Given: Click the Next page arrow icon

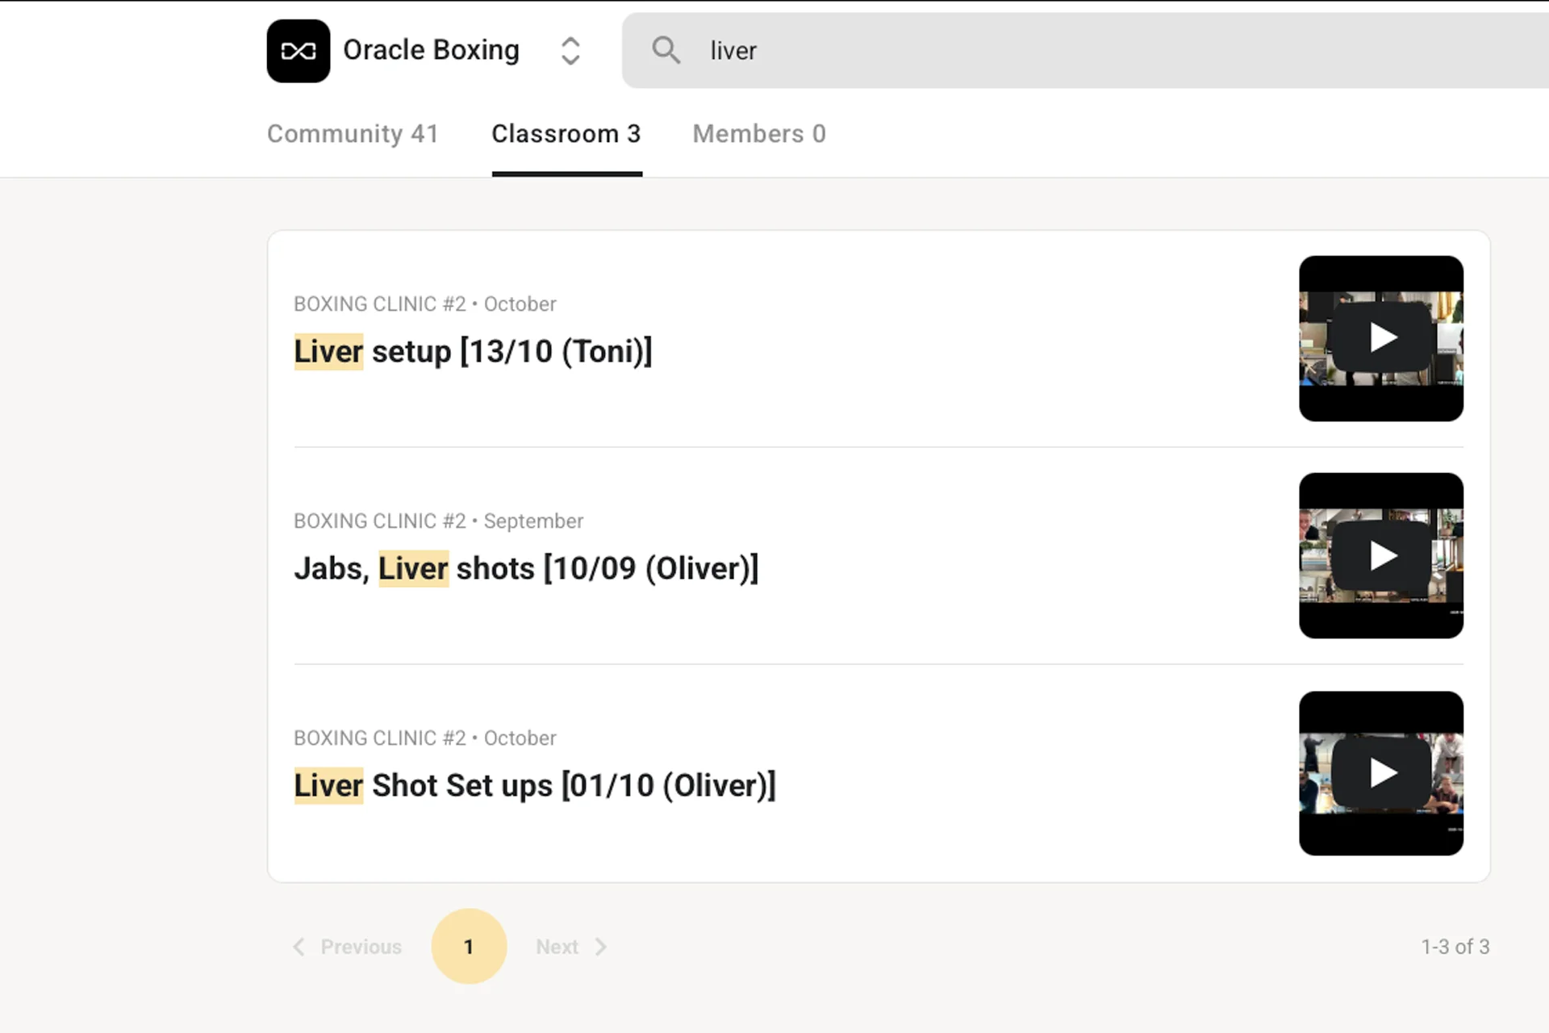Looking at the screenshot, I should point(601,946).
